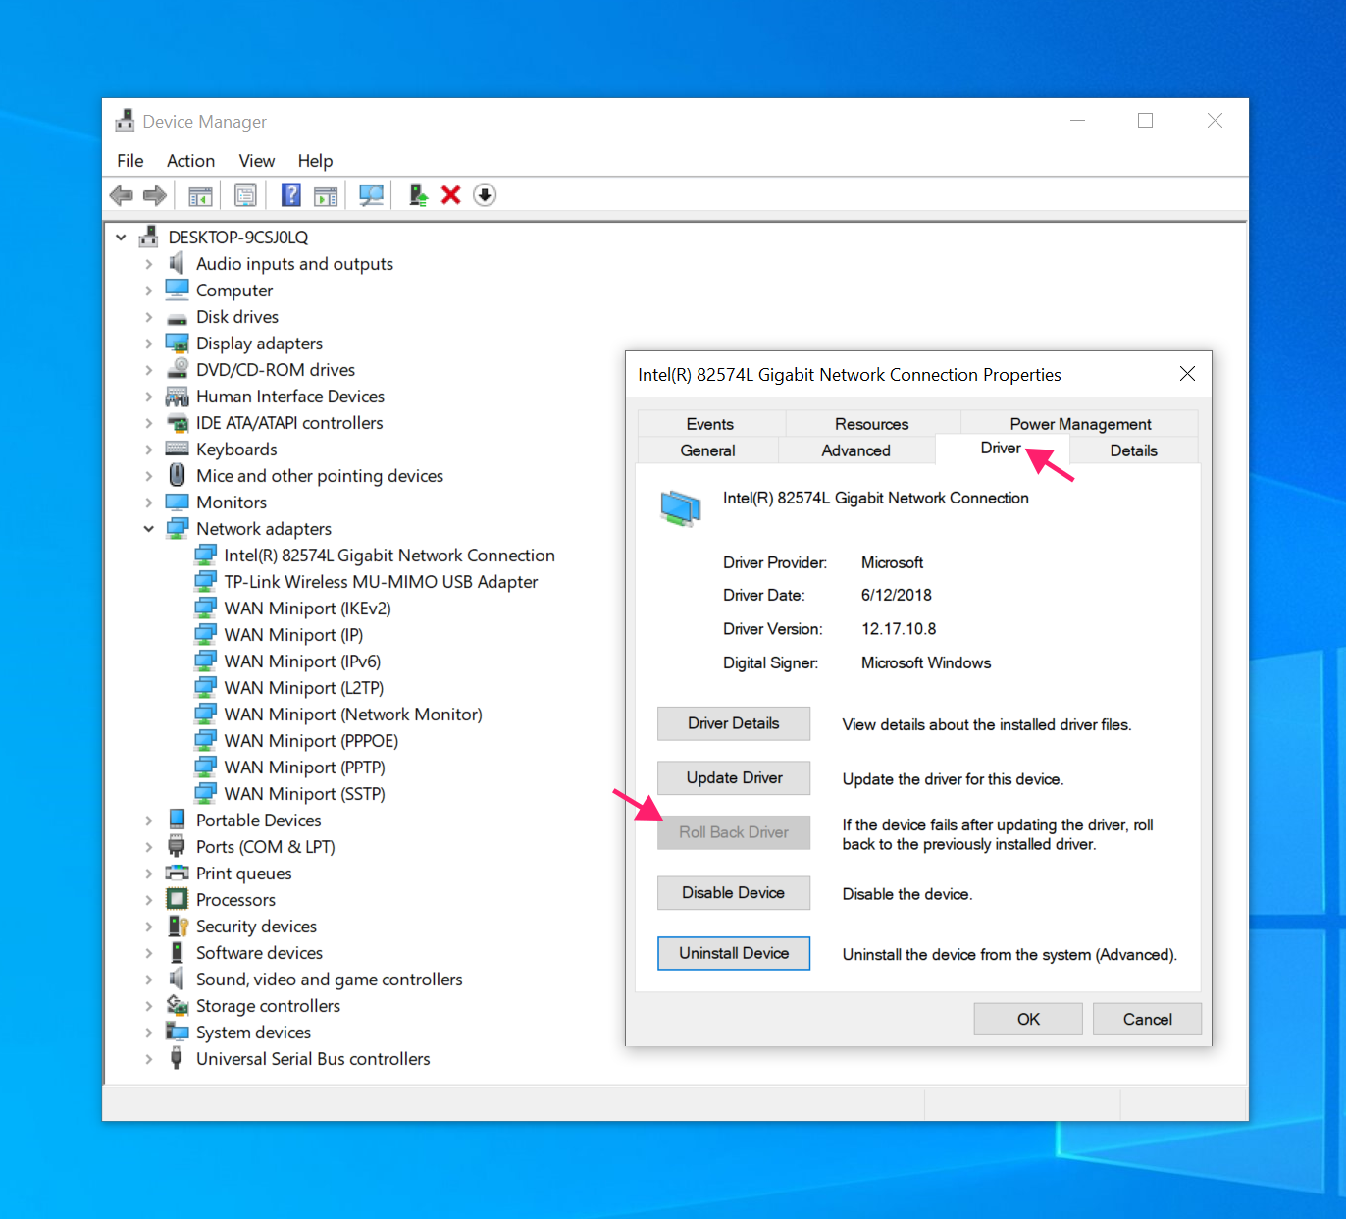
Task: Click Show/Hide Action Pane toolbar icon
Action: pyautogui.click(x=326, y=195)
